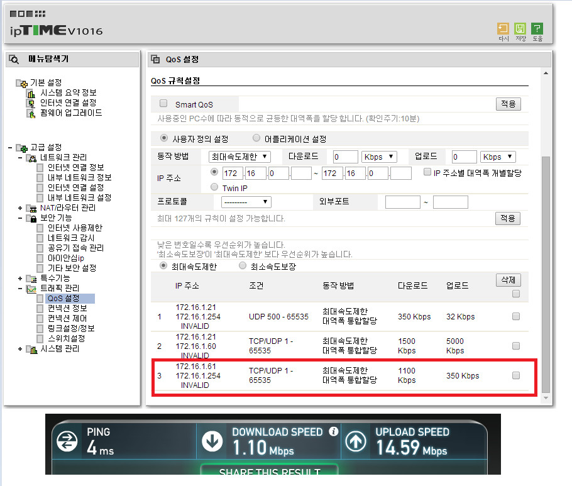Open the 동작 방법 최대속도제한 dropdown

[x=239, y=157]
